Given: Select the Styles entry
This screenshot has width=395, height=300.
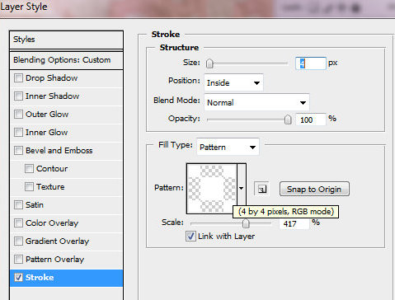Looking at the screenshot, I should (x=66, y=40).
